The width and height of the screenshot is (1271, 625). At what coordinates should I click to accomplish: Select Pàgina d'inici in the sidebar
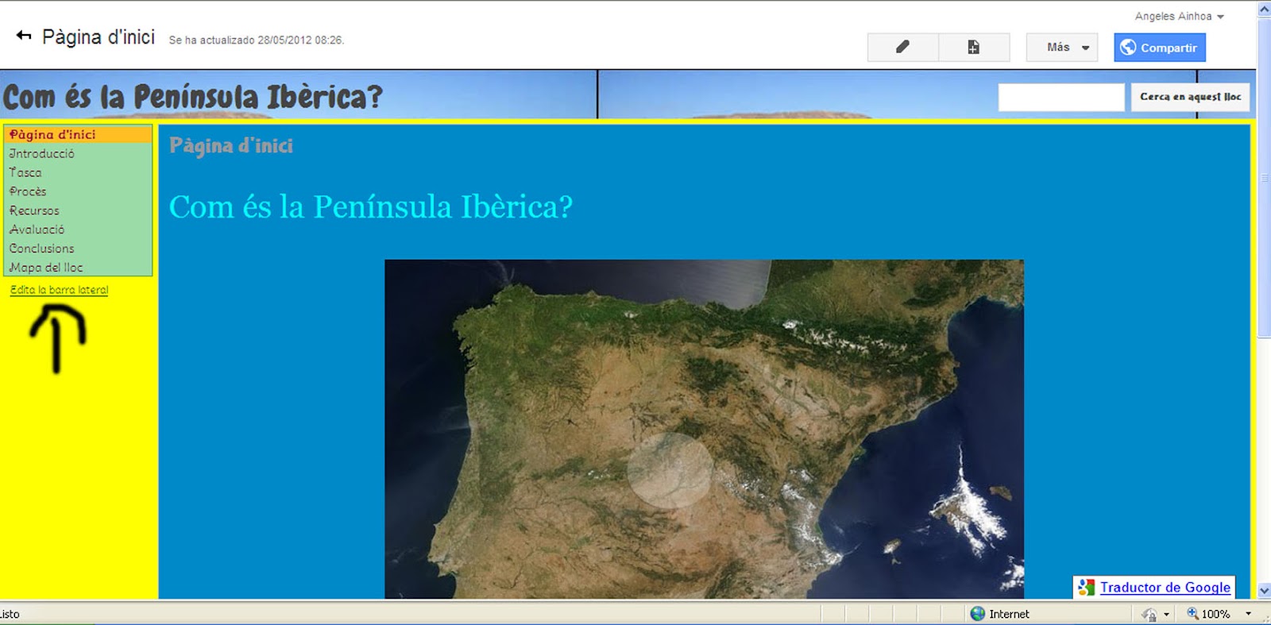(78, 134)
